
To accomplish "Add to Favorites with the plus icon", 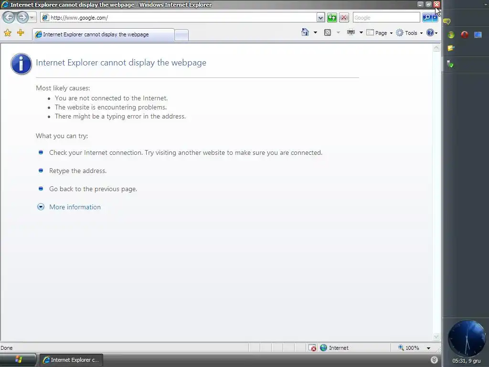I will (x=21, y=32).
